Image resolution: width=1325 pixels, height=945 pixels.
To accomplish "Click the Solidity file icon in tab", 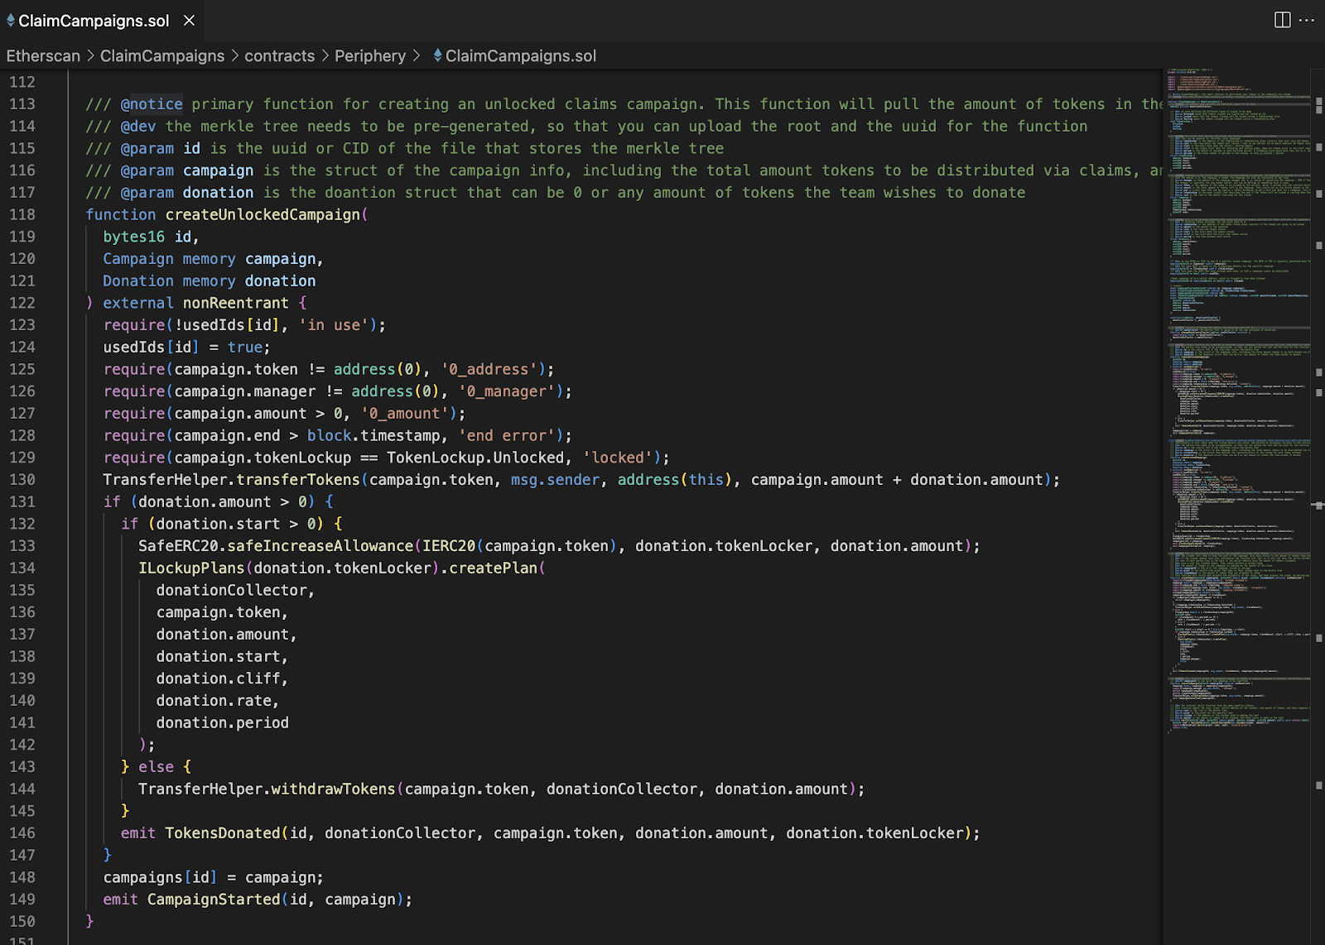I will [x=11, y=21].
